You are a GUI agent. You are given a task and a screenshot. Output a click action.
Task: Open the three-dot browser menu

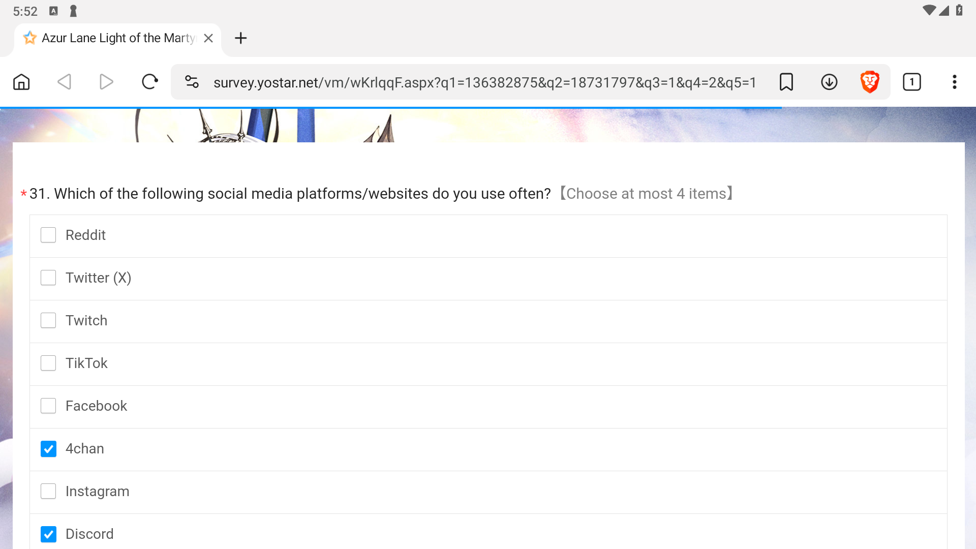click(954, 82)
